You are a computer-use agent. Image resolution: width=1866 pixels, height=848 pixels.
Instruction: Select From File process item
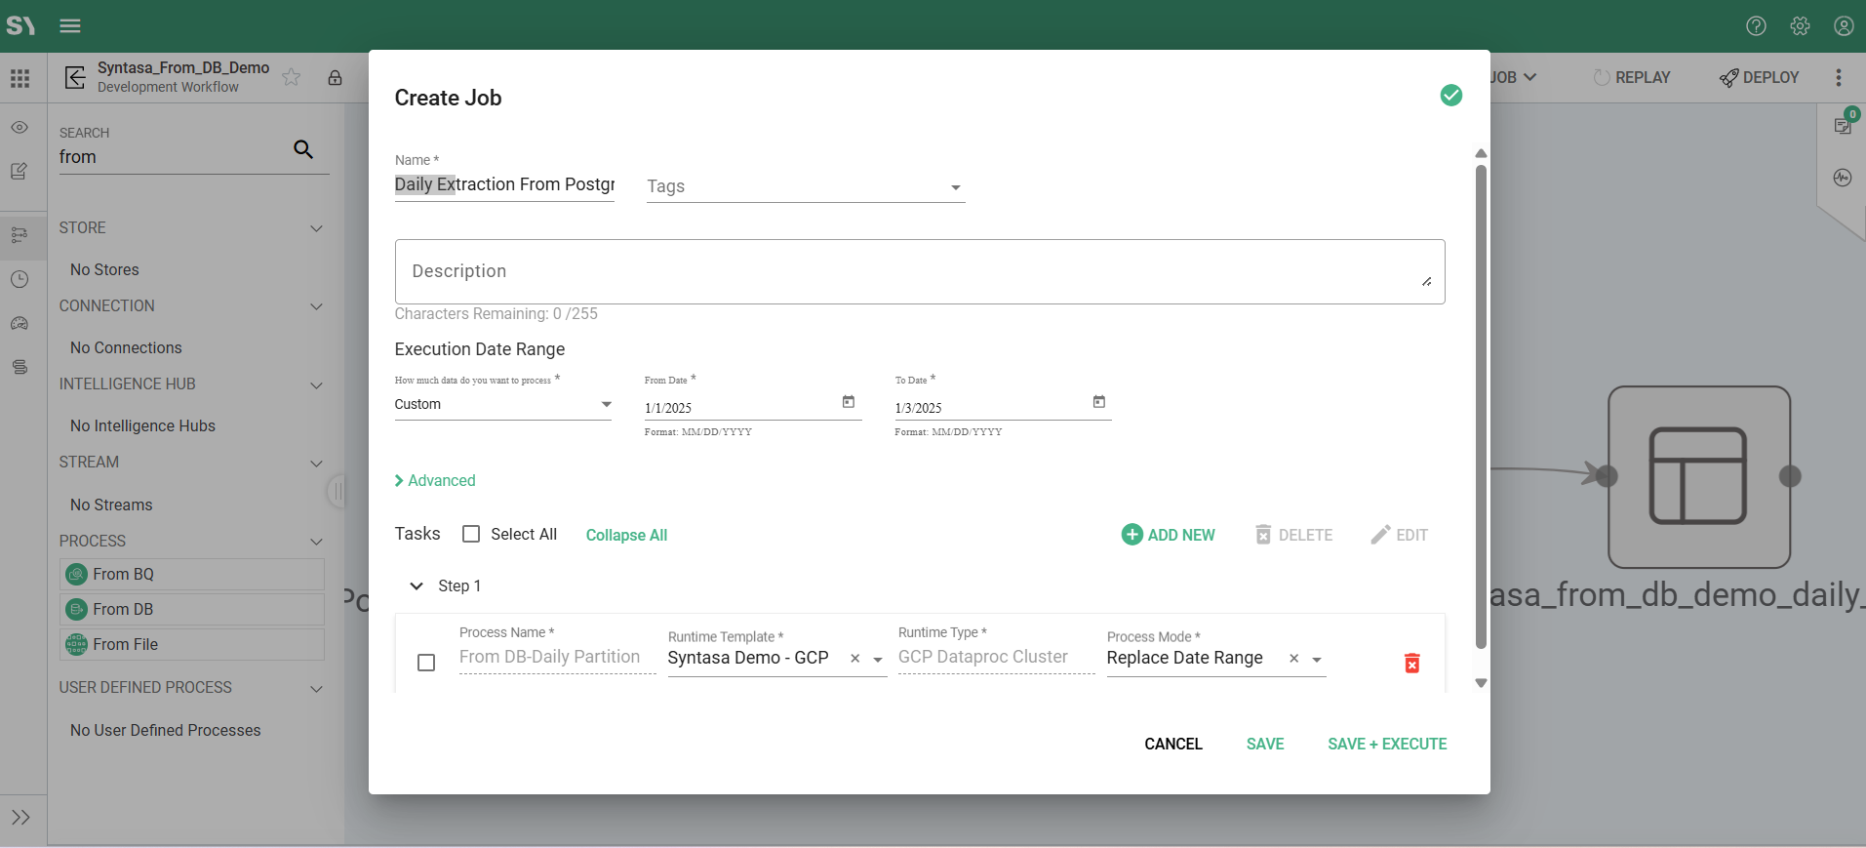(x=192, y=644)
